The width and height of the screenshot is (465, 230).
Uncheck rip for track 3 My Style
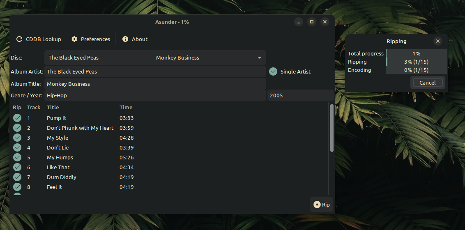coord(17,138)
